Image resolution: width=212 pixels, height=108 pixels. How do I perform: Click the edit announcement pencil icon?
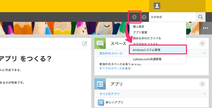point(85,44)
